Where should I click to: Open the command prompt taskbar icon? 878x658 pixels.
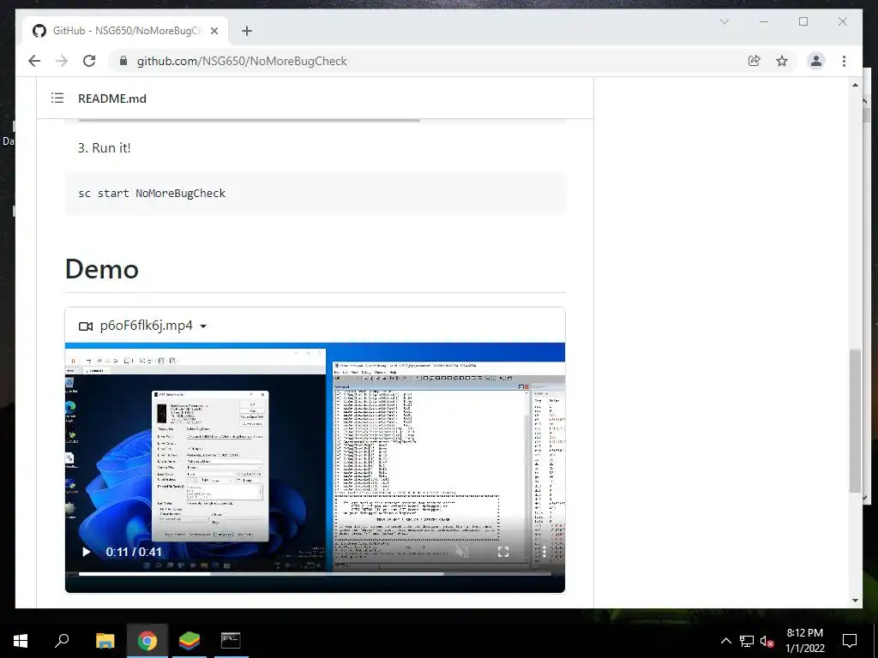[231, 640]
